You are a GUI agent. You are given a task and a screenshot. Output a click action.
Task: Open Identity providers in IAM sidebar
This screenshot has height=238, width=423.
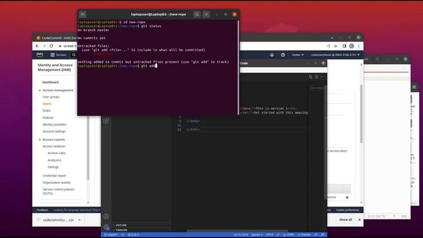click(54, 125)
